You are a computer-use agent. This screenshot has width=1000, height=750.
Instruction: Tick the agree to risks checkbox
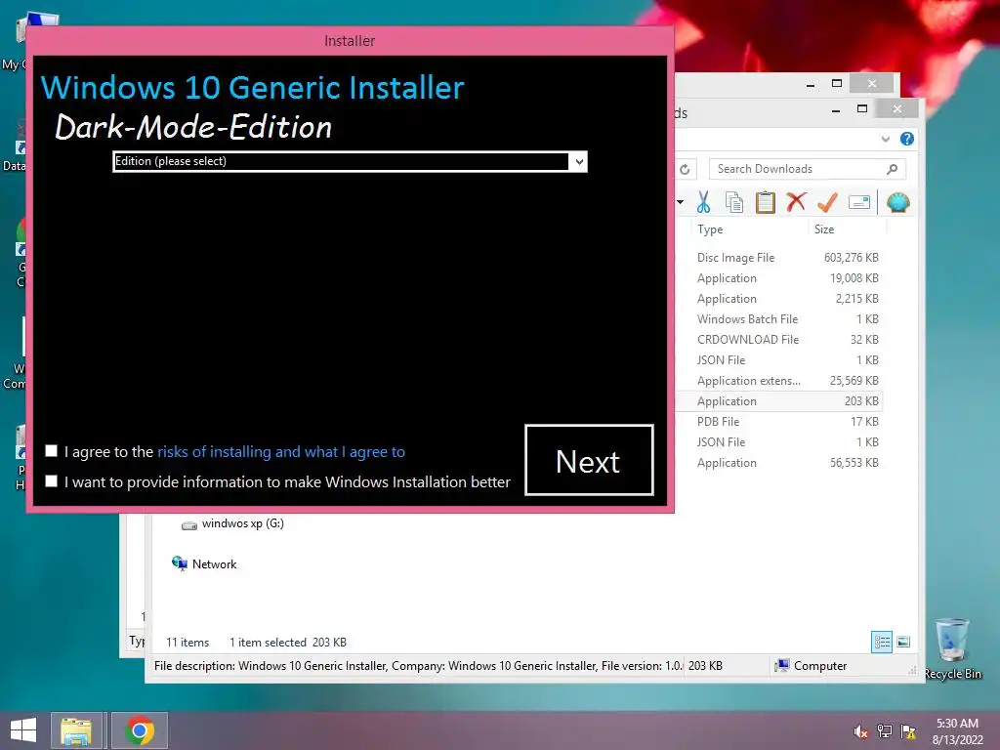[x=51, y=451]
